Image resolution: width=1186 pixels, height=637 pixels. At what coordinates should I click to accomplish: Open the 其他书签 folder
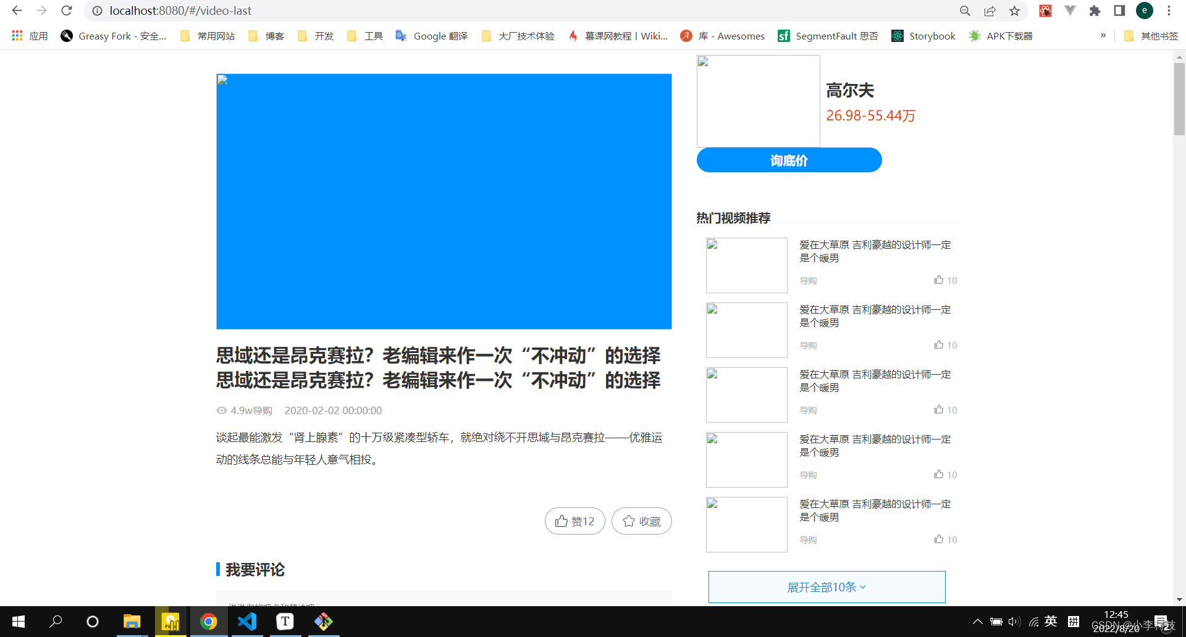pyautogui.click(x=1151, y=36)
